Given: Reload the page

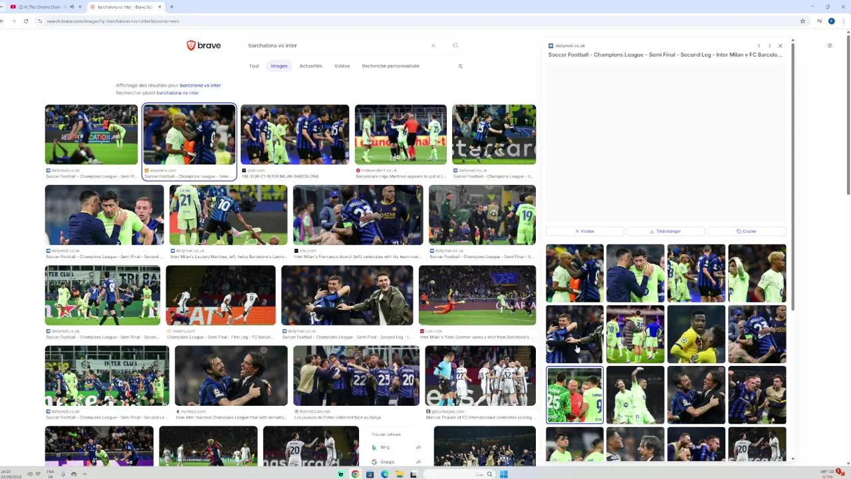Looking at the screenshot, I should (x=26, y=21).
